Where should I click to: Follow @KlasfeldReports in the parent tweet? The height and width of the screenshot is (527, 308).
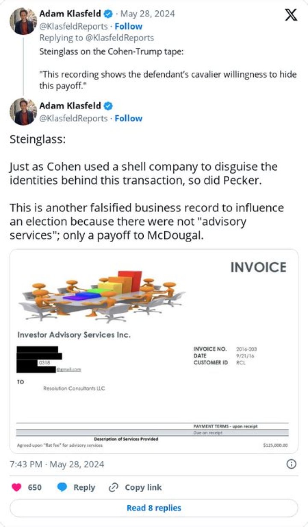tap(128, 26)
